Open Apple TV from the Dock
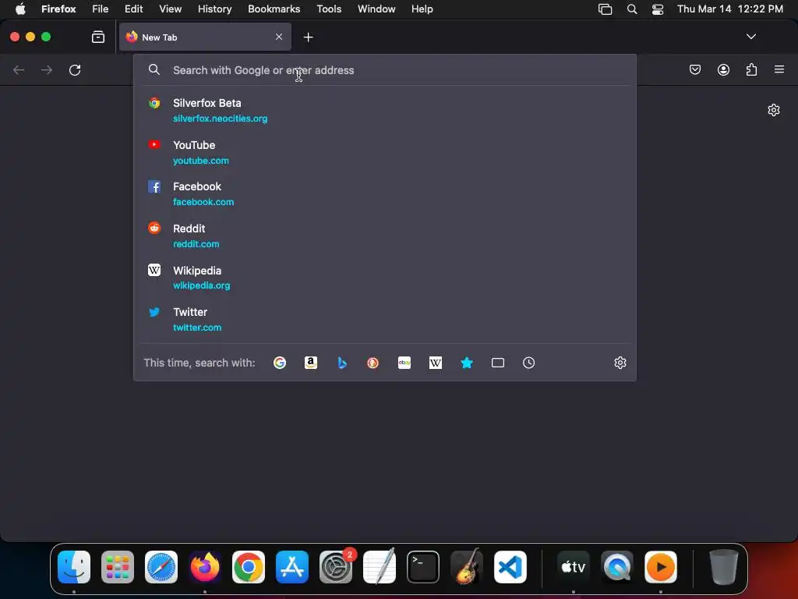This screenshot has width=798, height=599. [x=573, y=567]
